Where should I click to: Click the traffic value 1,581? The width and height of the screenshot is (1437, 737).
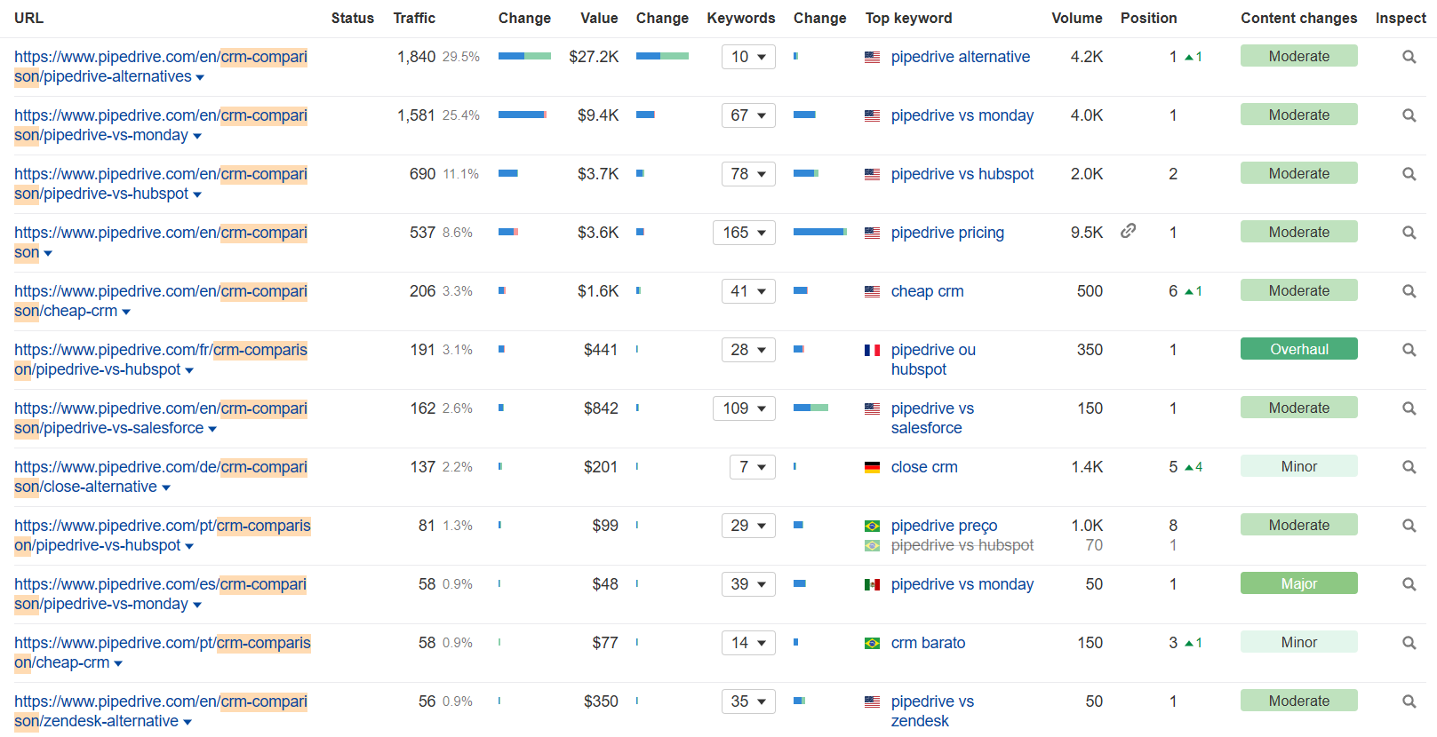click(416, 115)
